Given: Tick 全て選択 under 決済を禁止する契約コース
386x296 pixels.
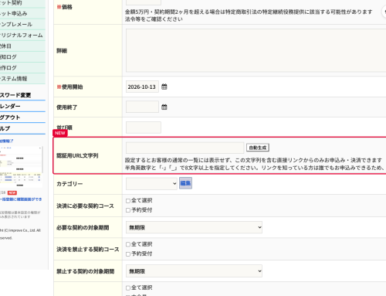Looking at the screenshot, I should (x=128, y=244).
